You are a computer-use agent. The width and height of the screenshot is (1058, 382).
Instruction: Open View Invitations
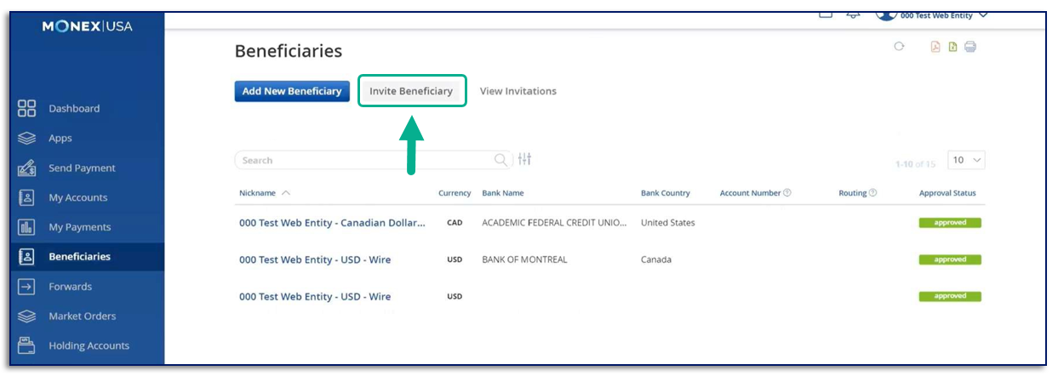(x=518, y=91)
